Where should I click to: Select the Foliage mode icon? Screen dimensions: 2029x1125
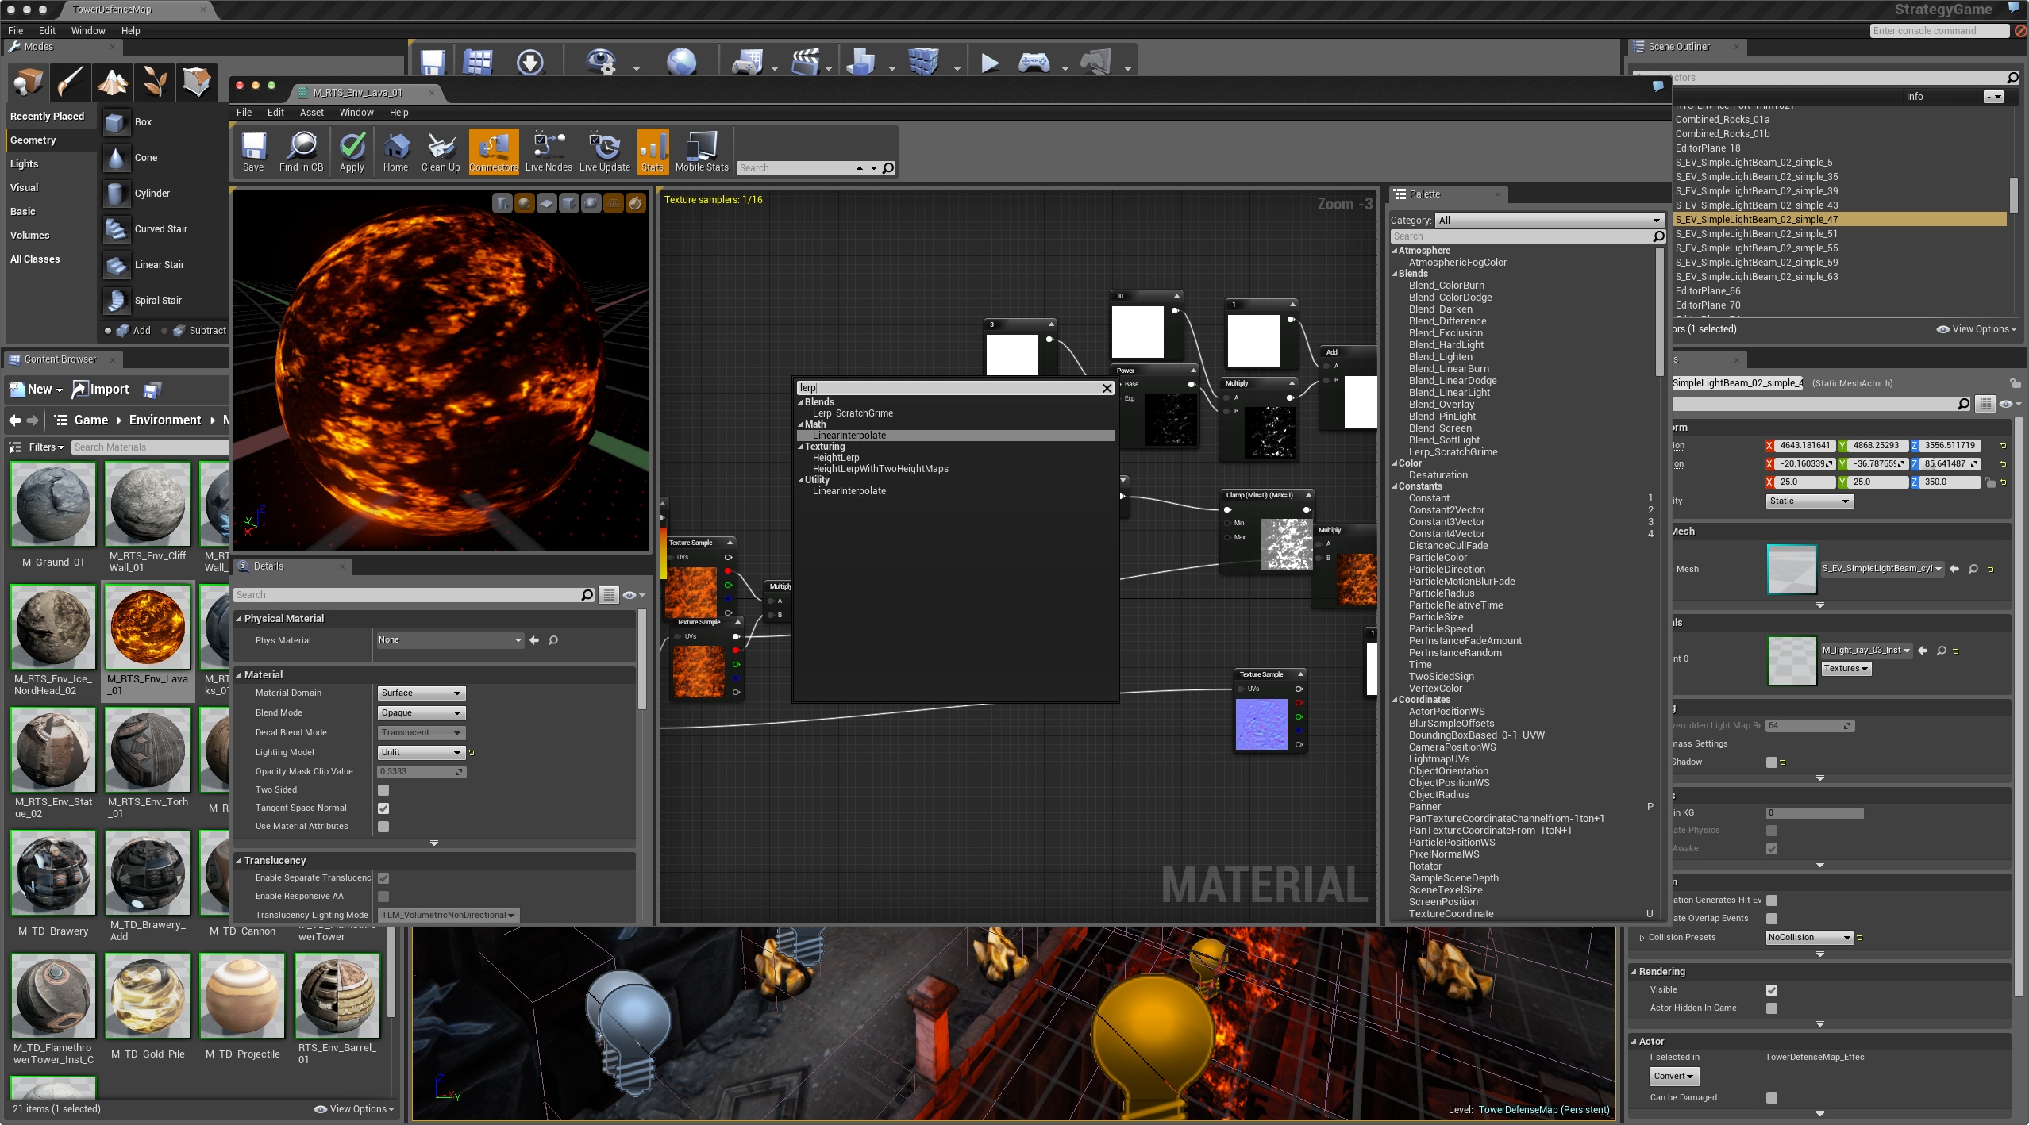click(154, 82)
